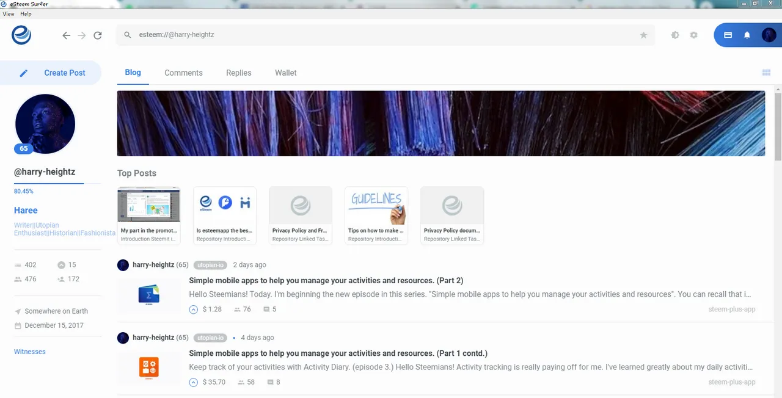
Task: Click the Create Post button
Action: point(51,73)
